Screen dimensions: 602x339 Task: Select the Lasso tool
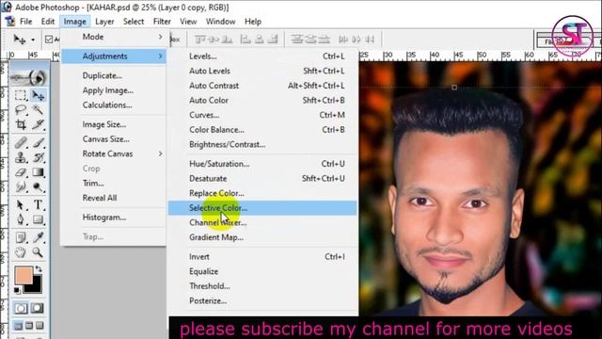pyautogui.click(x=21, y=110)
